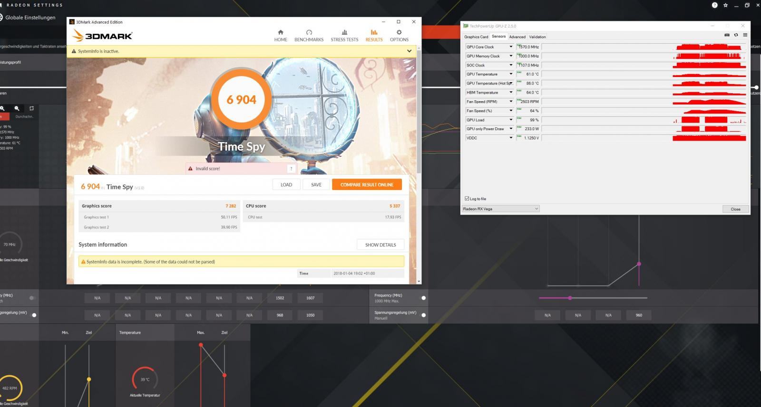Click the Invalid score warning icon
The width and height of the screenshot is (761, 407).
point(190,169)
